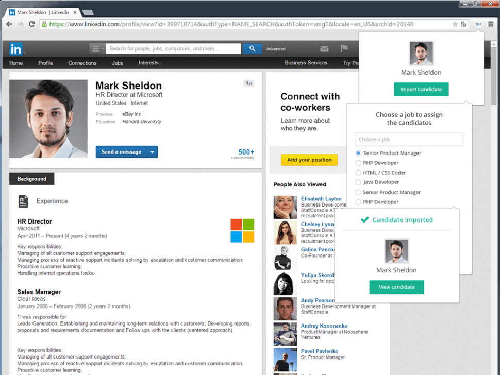Click the Harvard University education link

tap(142, 122)
